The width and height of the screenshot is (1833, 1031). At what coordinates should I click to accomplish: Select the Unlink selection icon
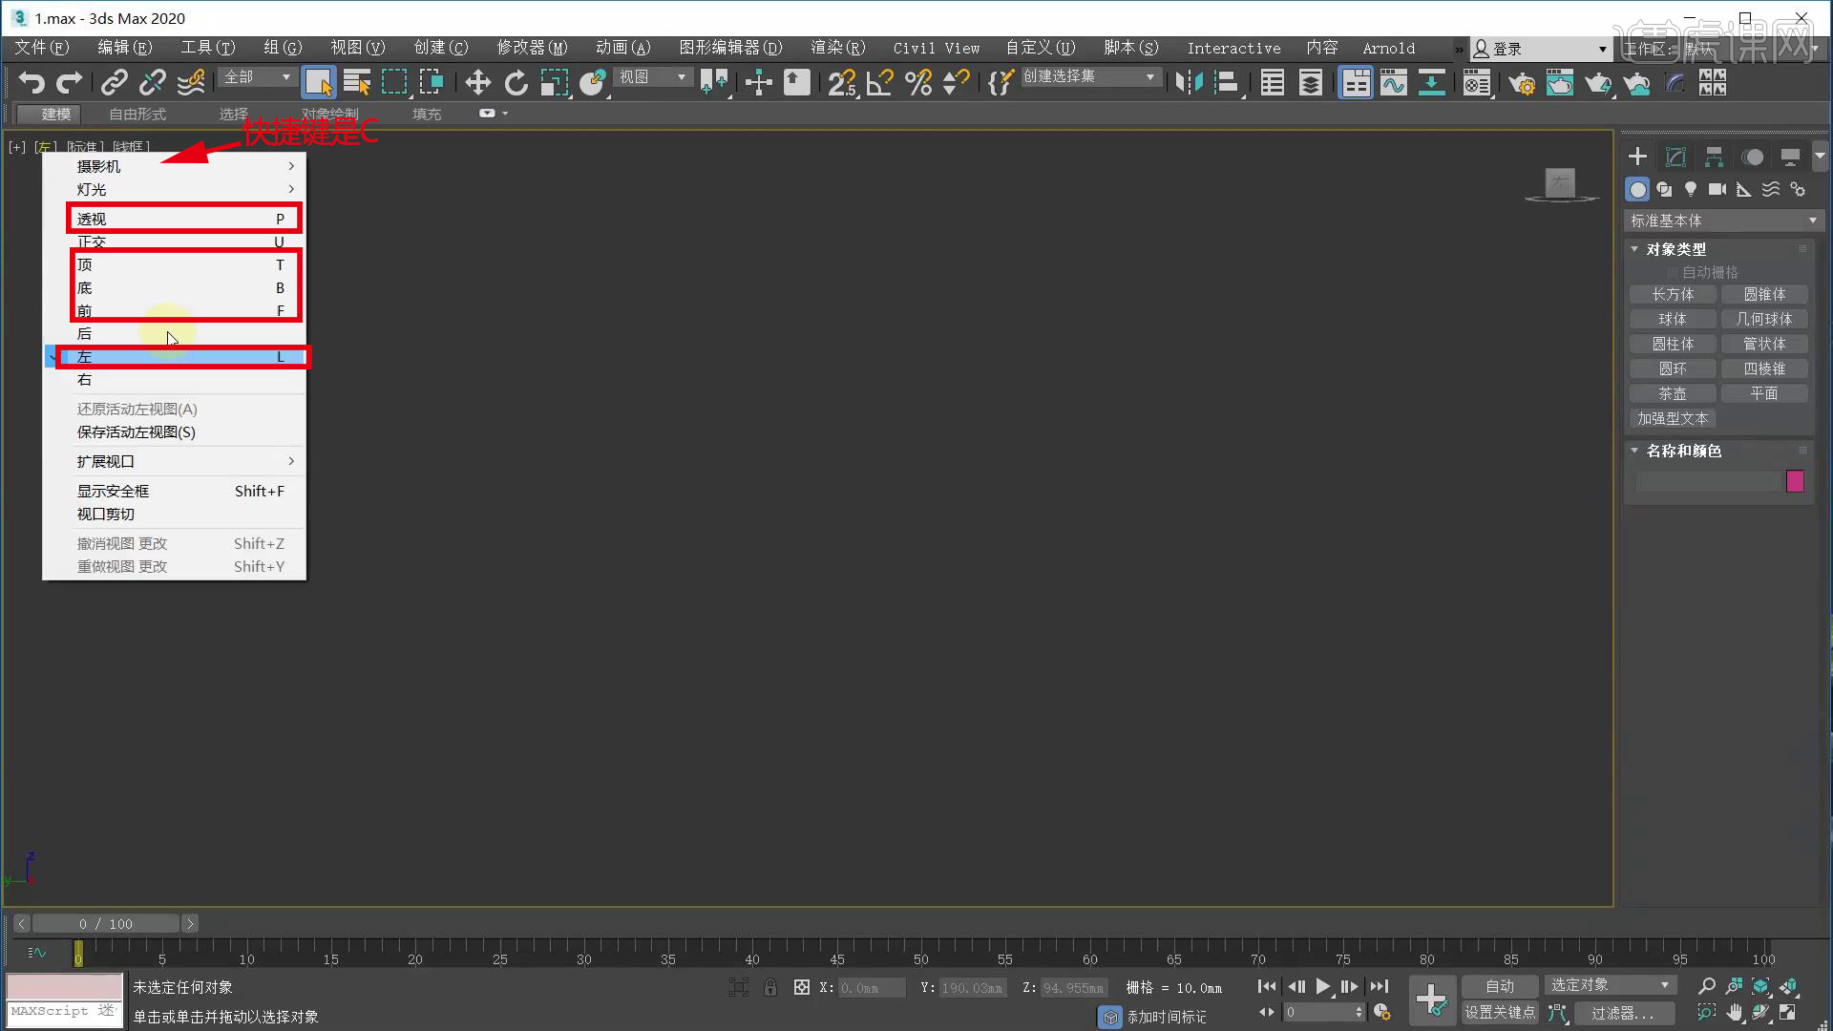click(153, 83)
